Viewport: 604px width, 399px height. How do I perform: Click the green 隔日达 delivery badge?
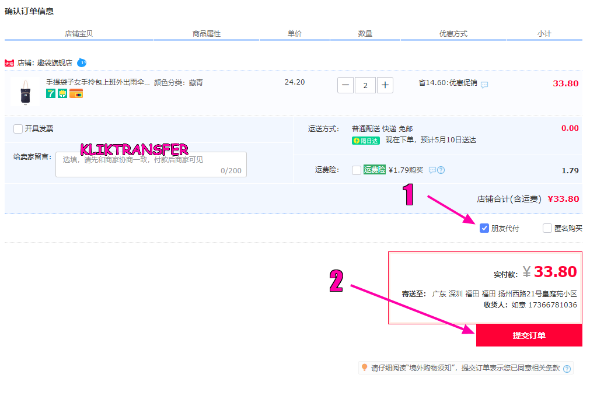pos(365,141)
